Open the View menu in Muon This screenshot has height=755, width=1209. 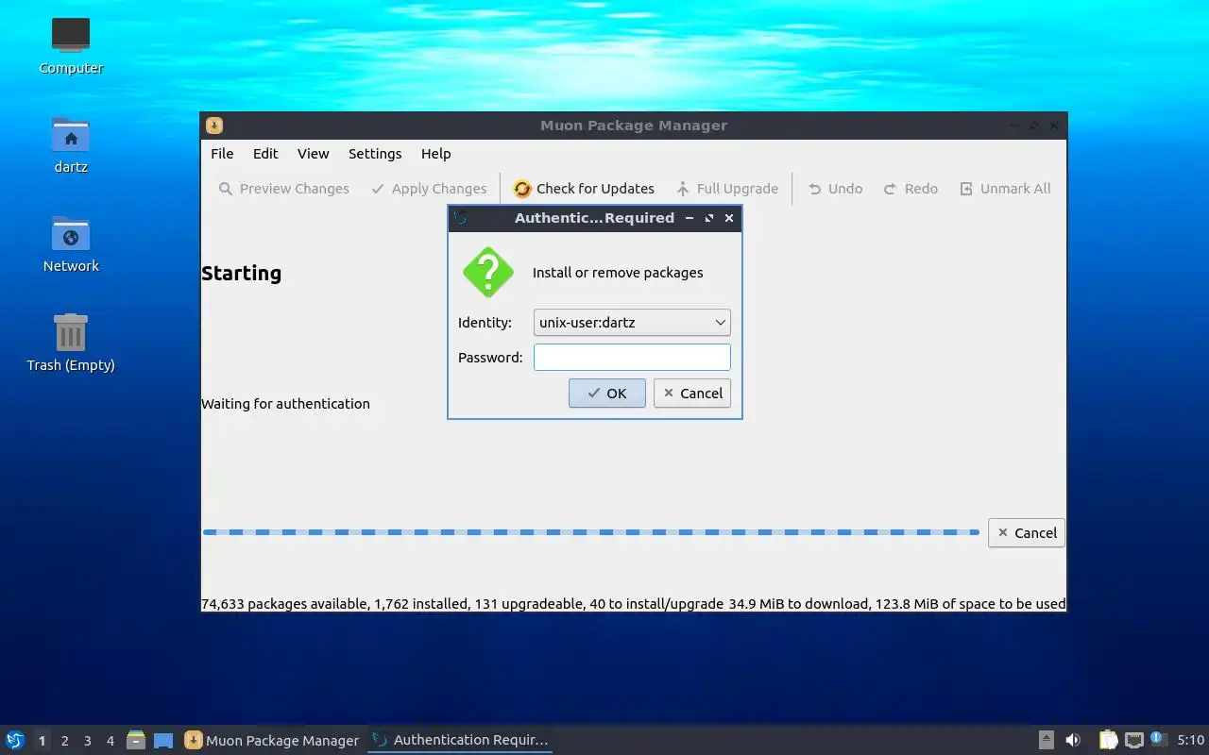click(314, 154)
